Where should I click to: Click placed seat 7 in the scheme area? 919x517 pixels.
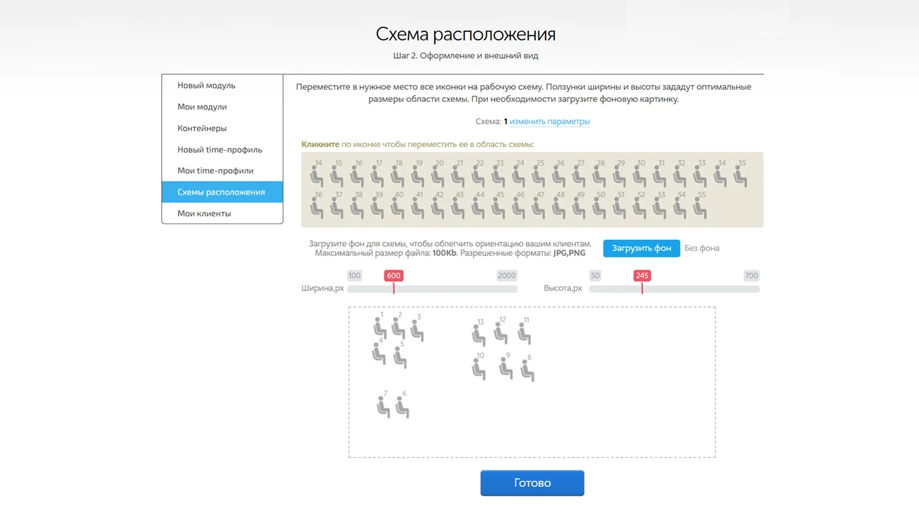click(383, 407)
